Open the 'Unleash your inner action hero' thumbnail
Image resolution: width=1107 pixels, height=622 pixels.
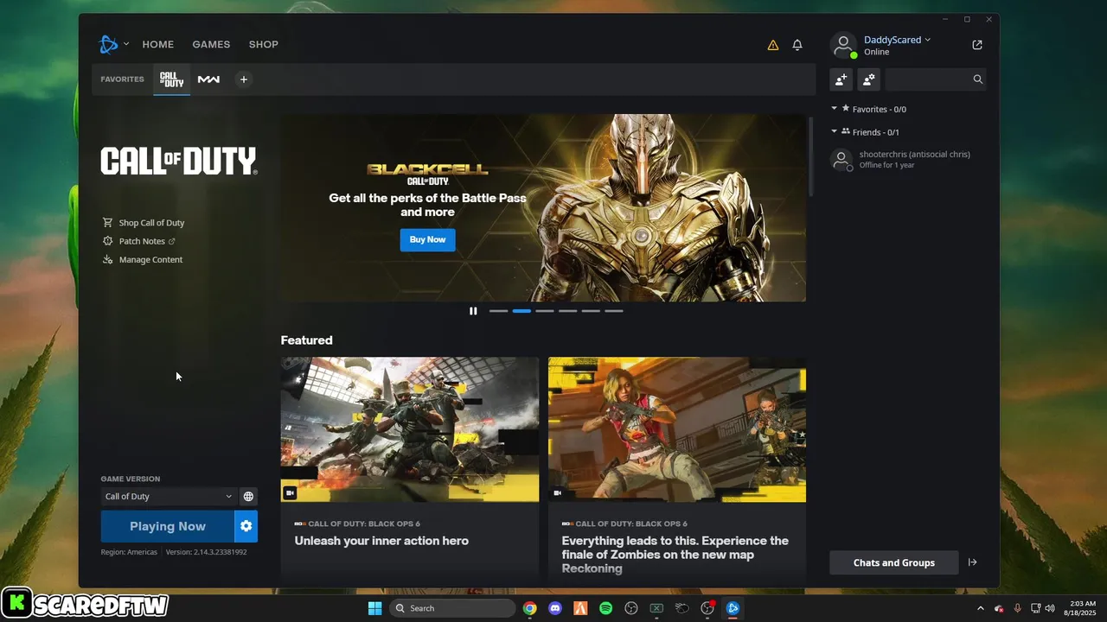(410, 429)
